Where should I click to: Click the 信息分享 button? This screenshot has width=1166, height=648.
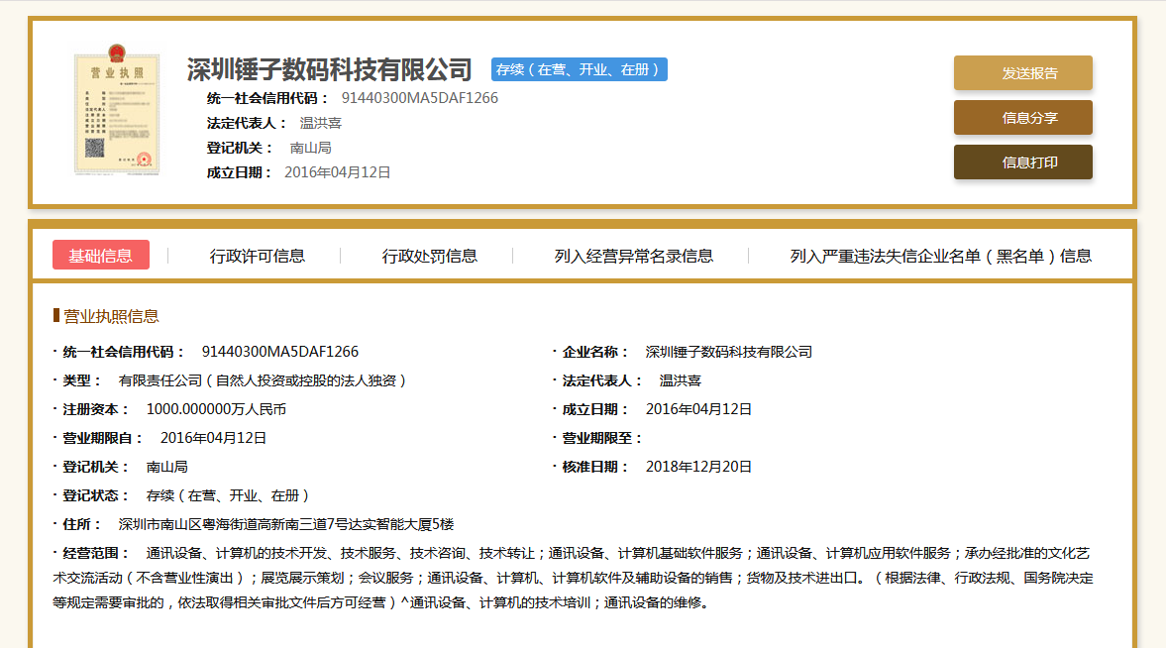tap(1022, 117)
